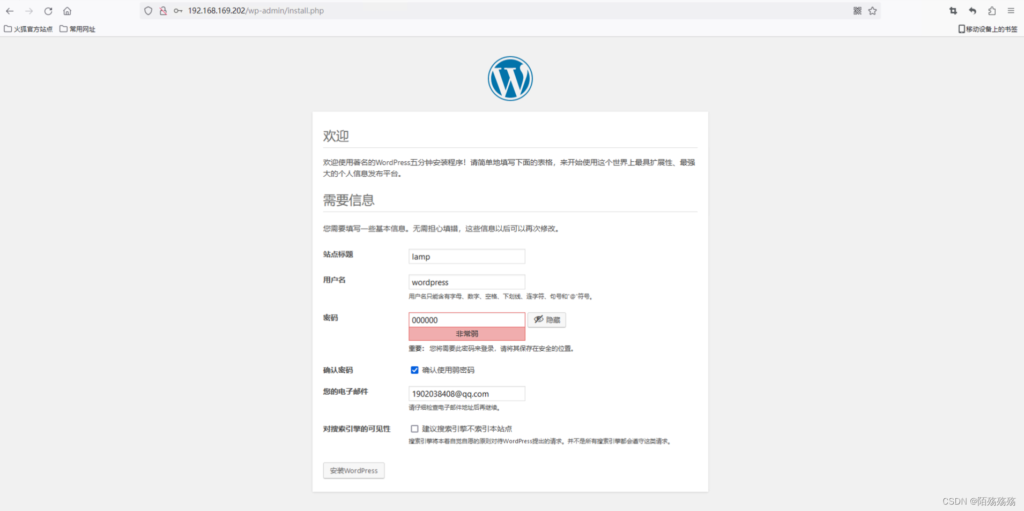
Task: Open the 火狐官方站点 bookmarks folder
Action: [x=28, y=29]
